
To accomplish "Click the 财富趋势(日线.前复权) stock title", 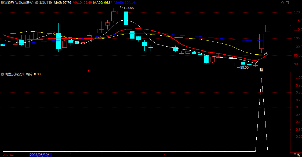I will [17, 3].
